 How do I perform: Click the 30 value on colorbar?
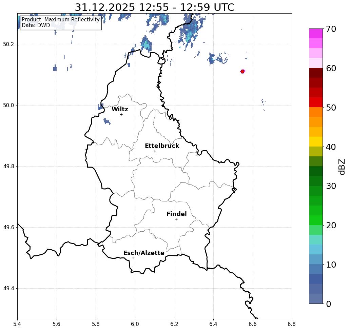coord(331,186)
